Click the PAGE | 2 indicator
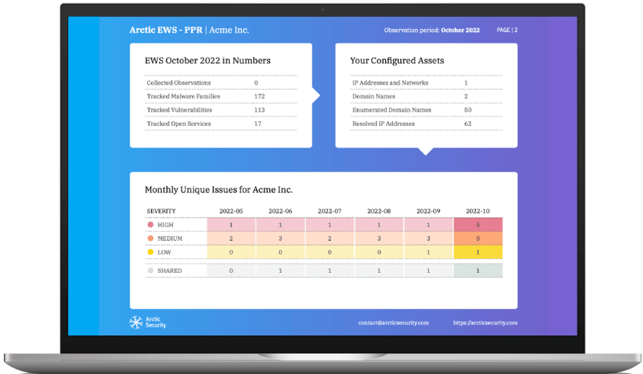The image size is (643, 374). pos(507,30)
